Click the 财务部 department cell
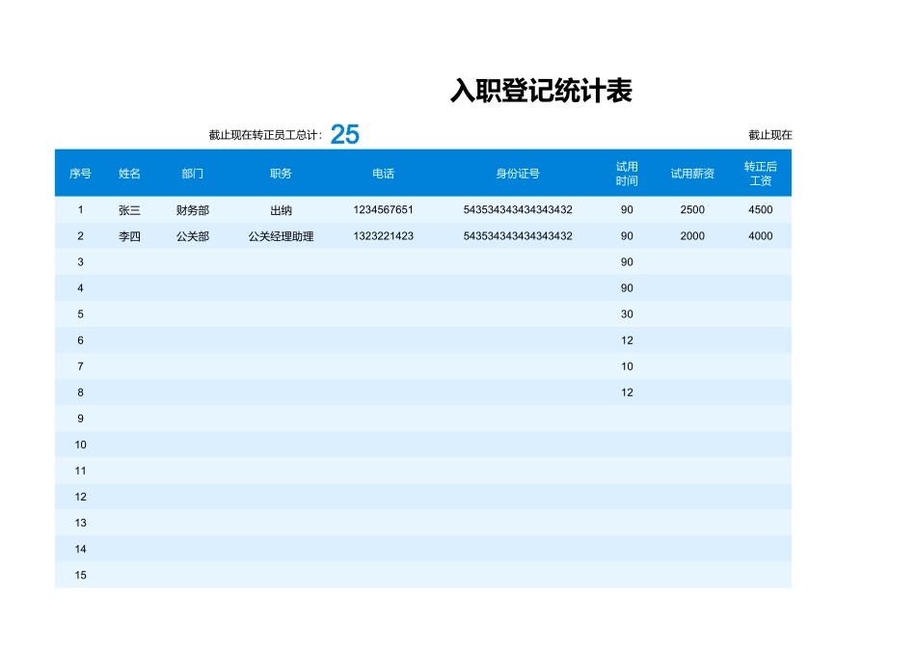 (x=192, y=208)
